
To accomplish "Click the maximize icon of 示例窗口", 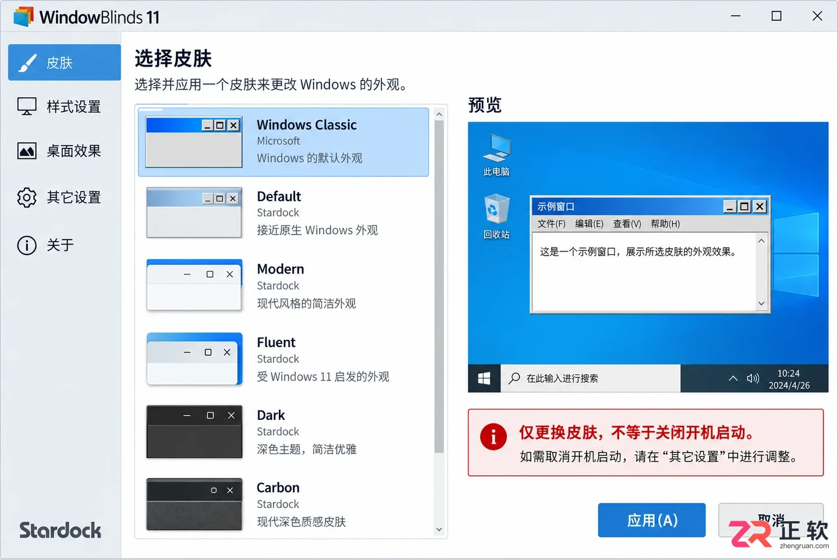I will (x=745, y=207).
